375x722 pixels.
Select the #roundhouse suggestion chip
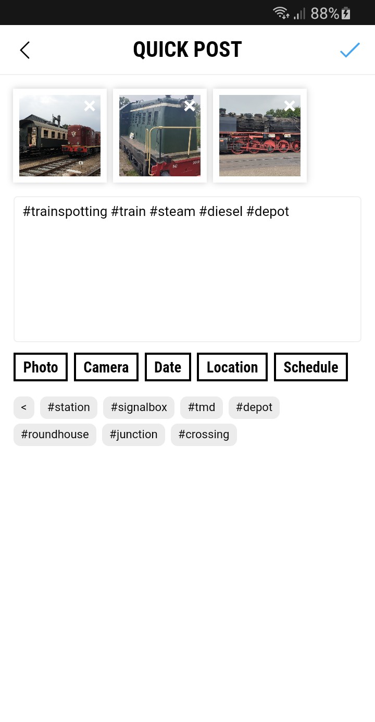point(55,435)
